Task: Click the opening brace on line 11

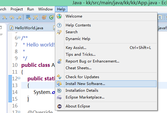Action: 22,72
